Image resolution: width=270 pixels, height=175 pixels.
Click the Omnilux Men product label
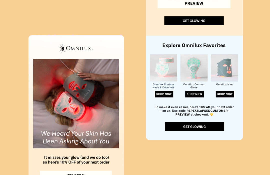pos(224,84)
